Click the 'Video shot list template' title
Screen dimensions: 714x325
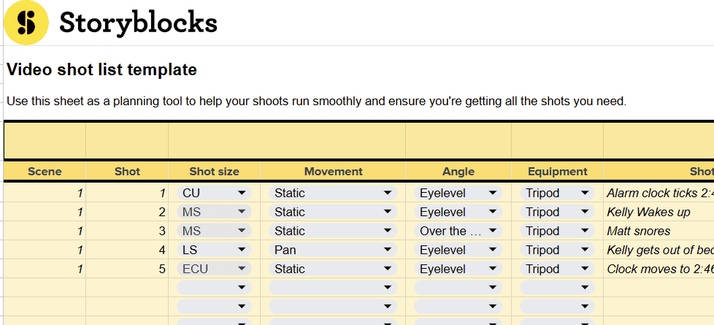pos(101,70)
